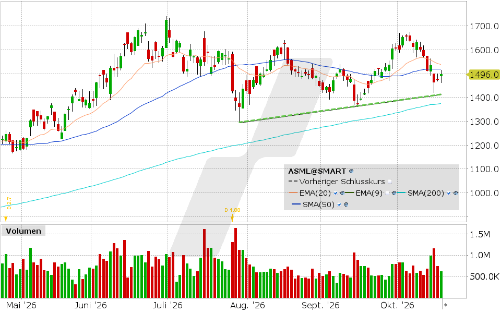The height and width of the screenshot is (313, 501).
Task: Click the Okt. '26 date axis label
Action: pyautogui.click(x=397, y=306)
